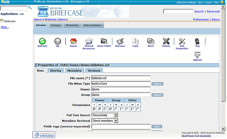Screen dimensions: 227x139
Task: Open the Full Text Search dropdown
Action: tap(105, 115)
